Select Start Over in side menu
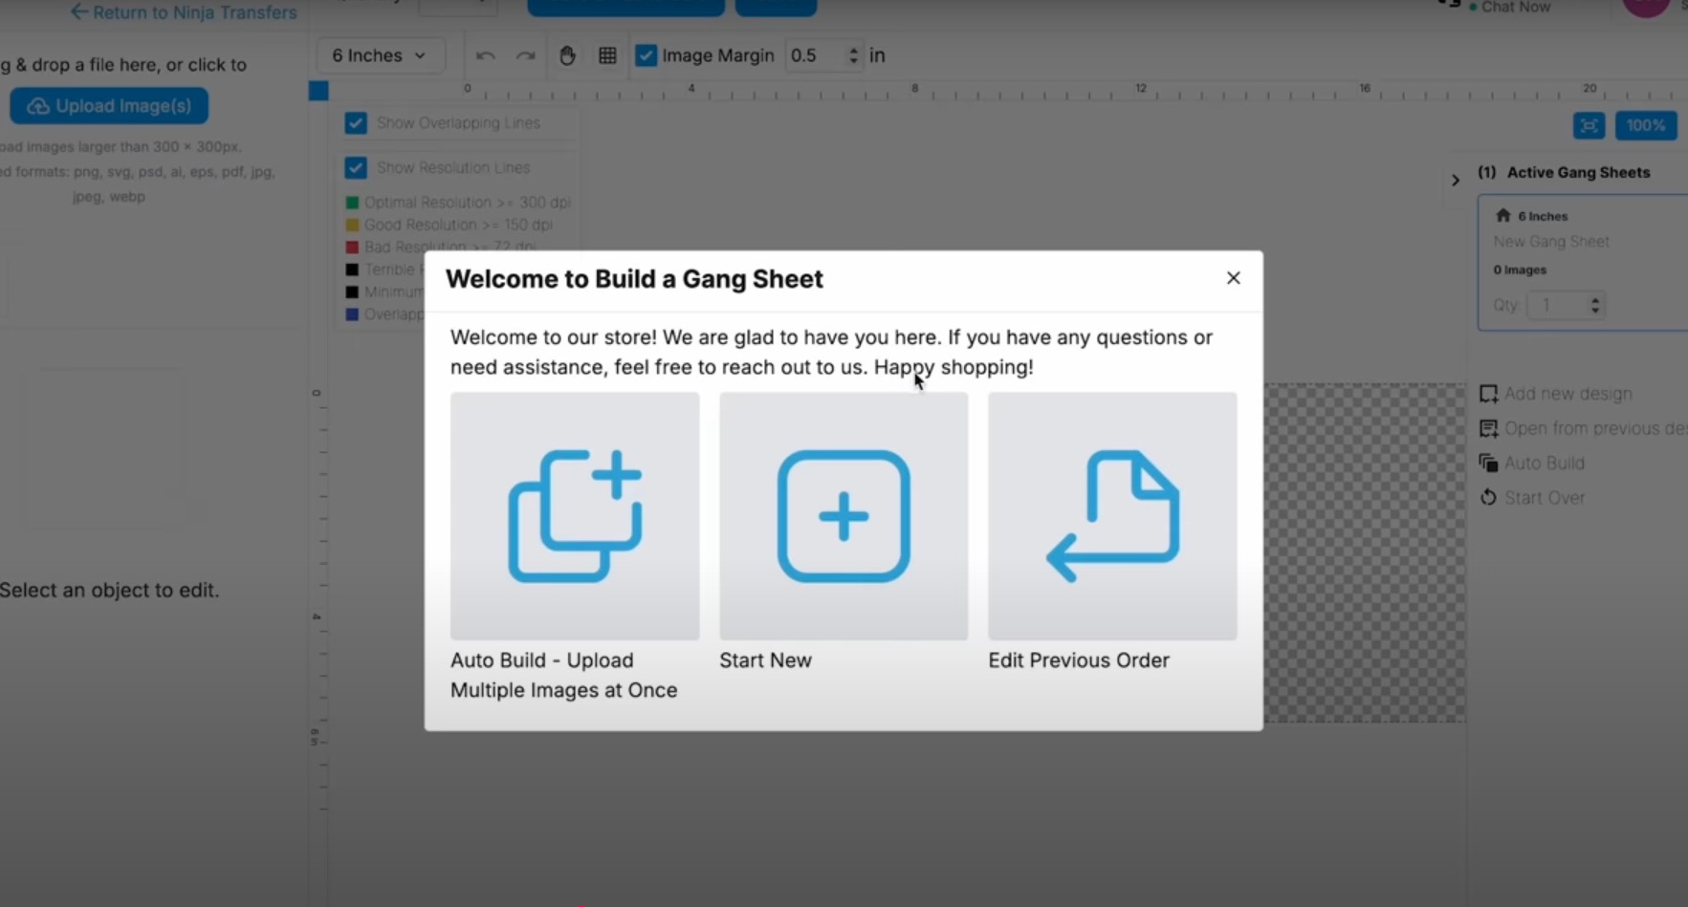Screen dimensions: 1688x907 pyautogui.click(x=1544, y=498)
